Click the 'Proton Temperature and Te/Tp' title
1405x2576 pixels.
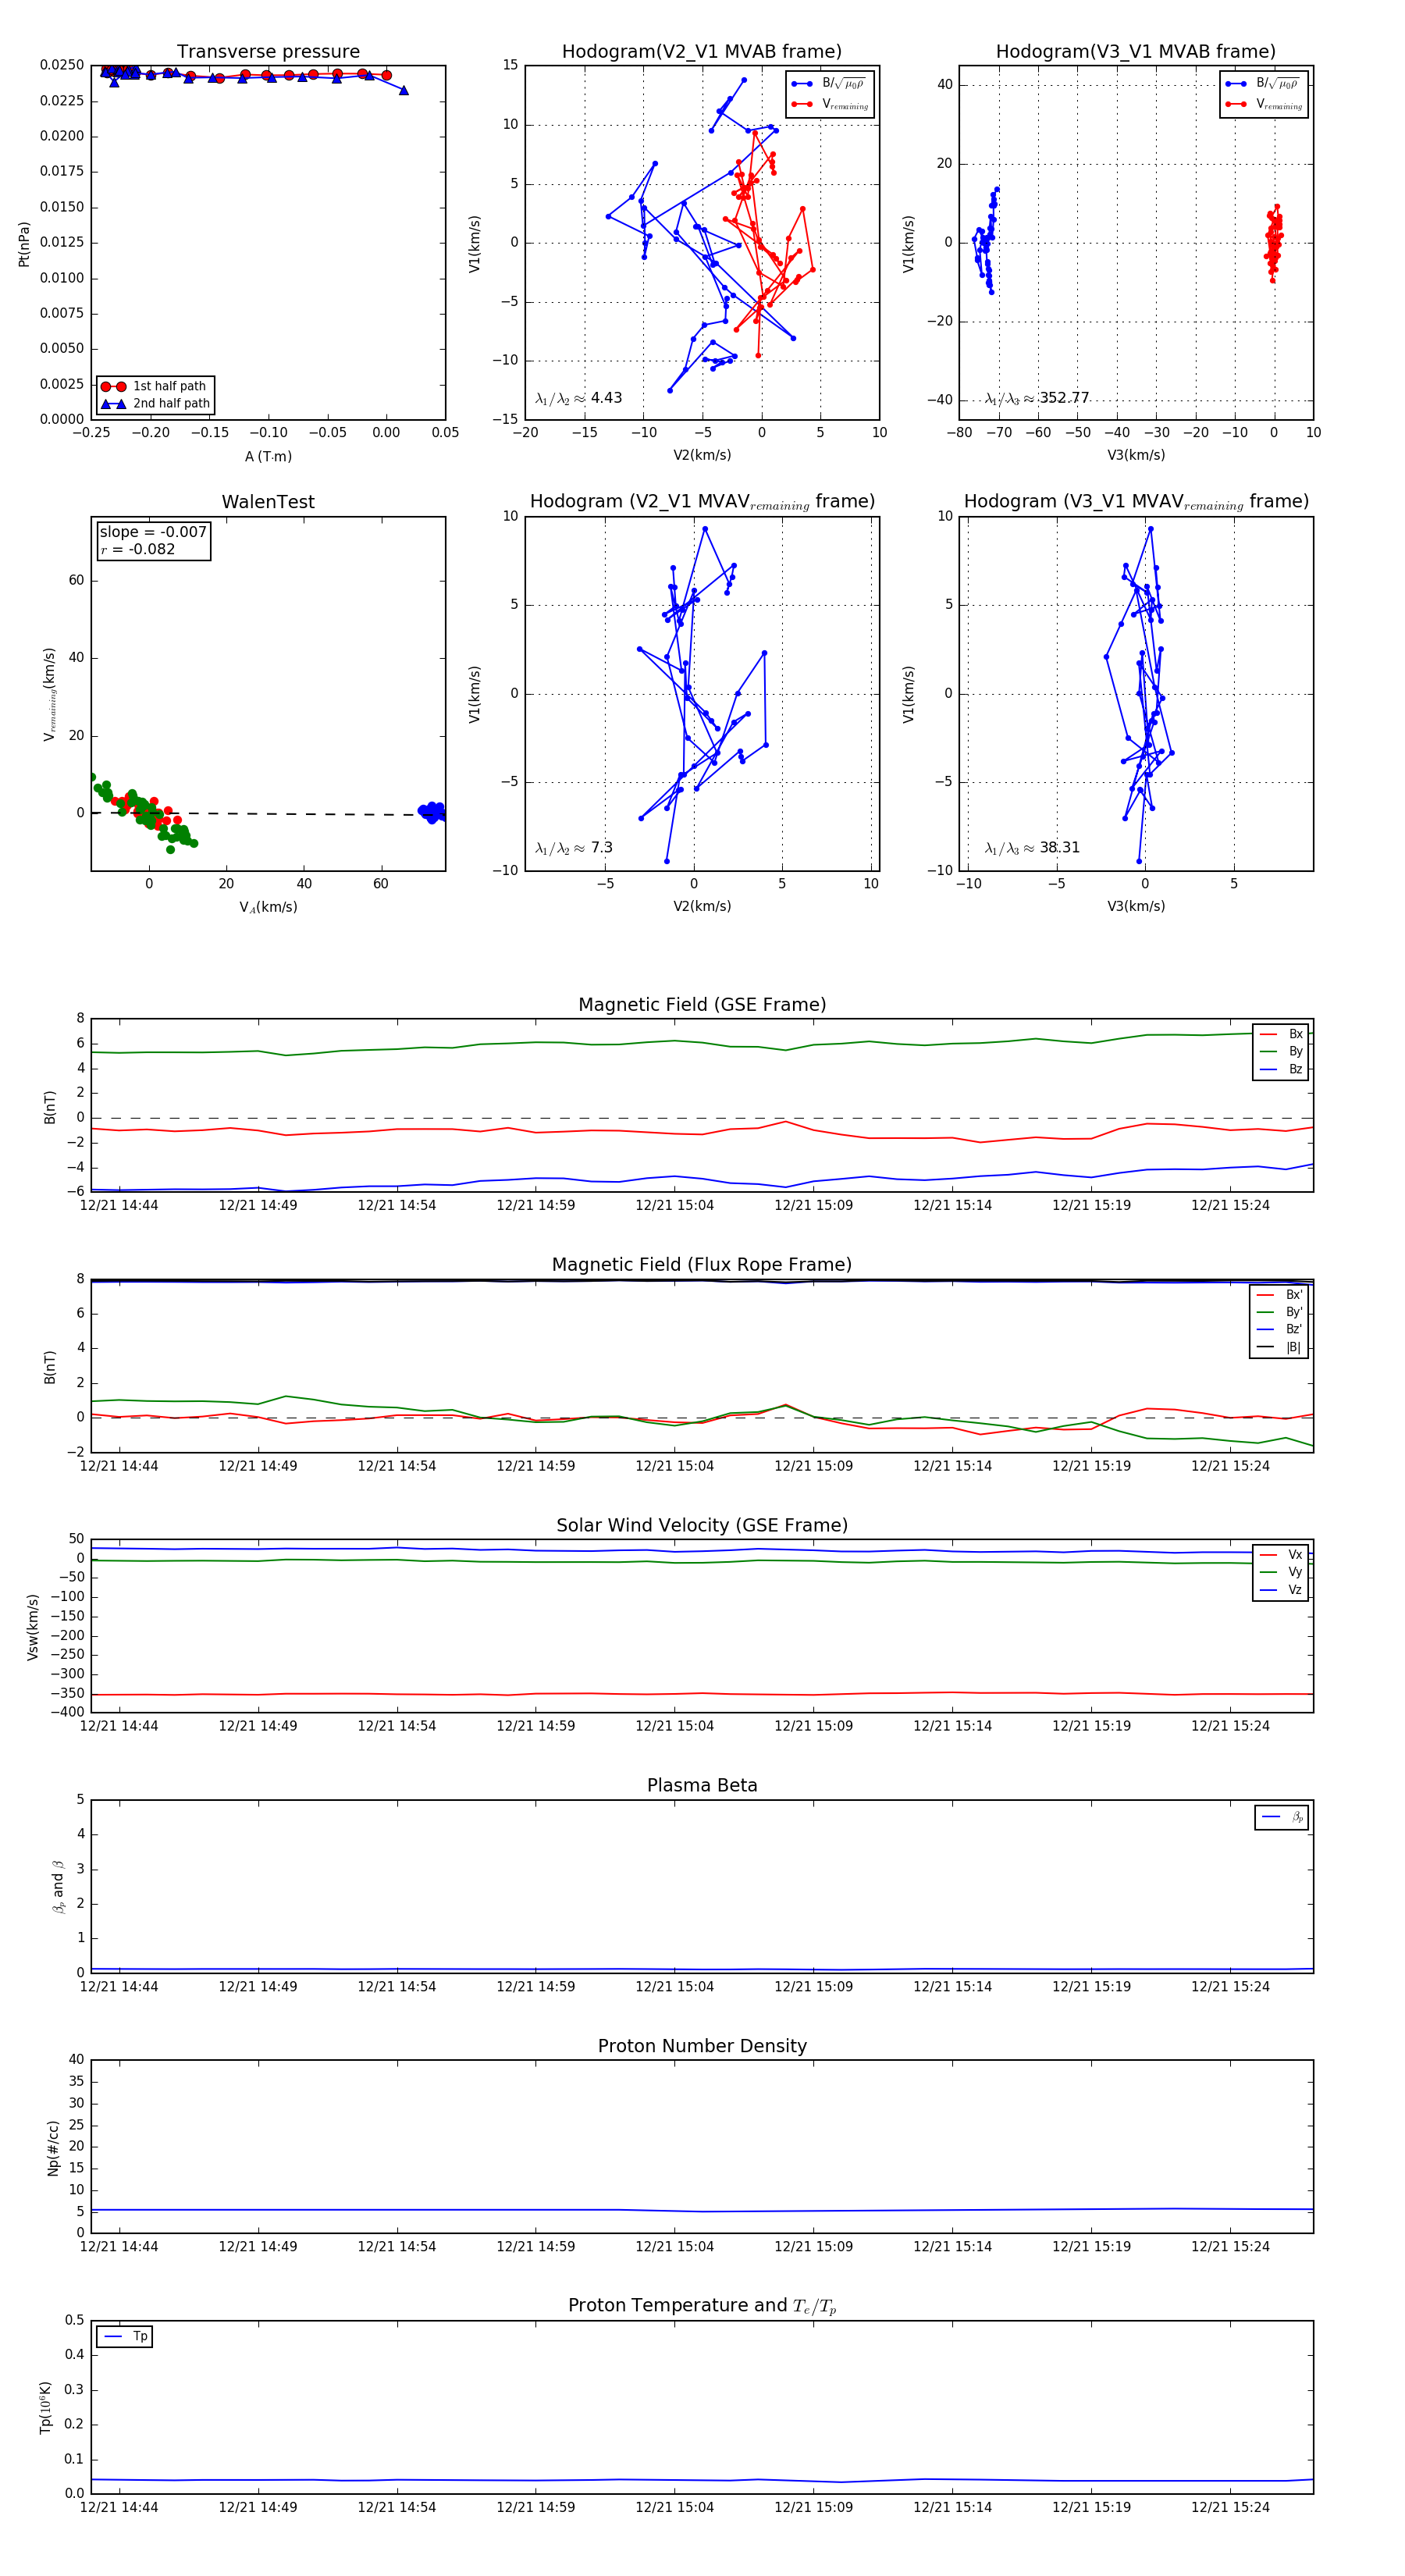click(701, 2305)
